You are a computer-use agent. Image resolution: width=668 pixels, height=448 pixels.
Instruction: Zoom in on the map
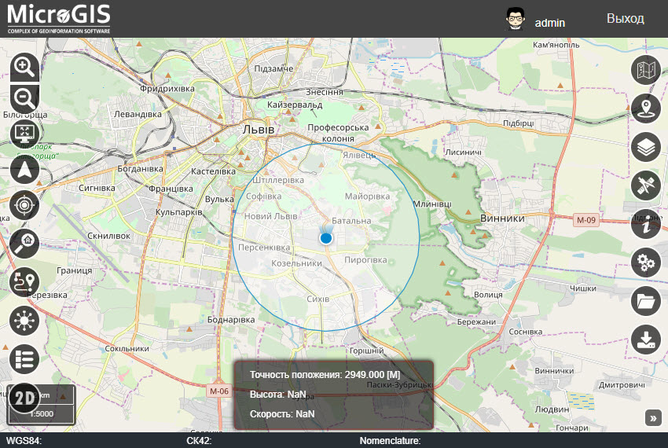pyautogui.click(x=24, y=68)
